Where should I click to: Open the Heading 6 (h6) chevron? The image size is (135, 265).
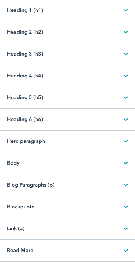click(x=126, y=119)
